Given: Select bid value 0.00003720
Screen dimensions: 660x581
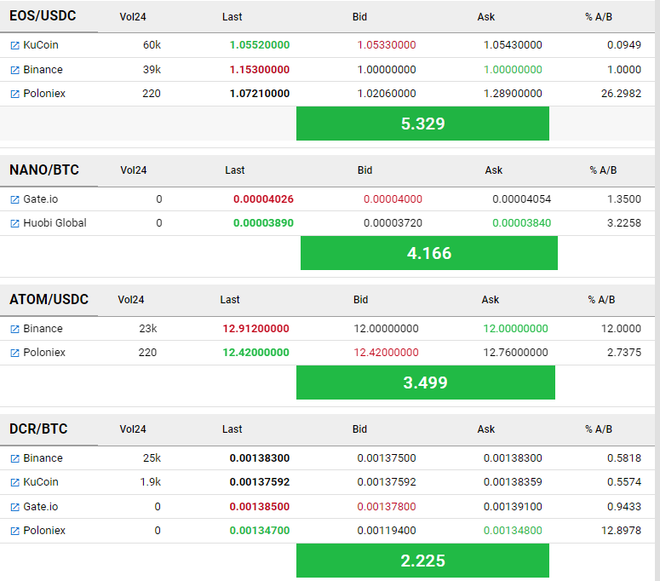Looking at the screenshot, I should [x=393, y=223].
